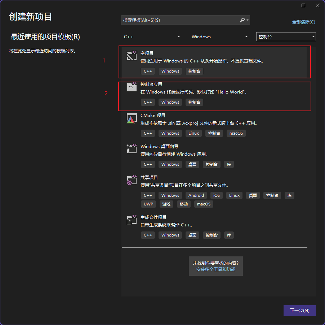Click the Windows tag under 控制台应用
The height and width of the screenshot is (325, 325).
tap(170, 102)
